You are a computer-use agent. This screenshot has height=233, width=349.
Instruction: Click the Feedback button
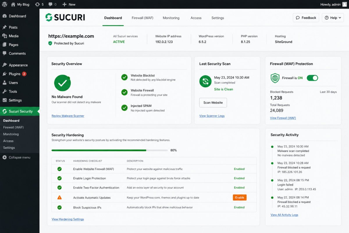click(306, 18)
